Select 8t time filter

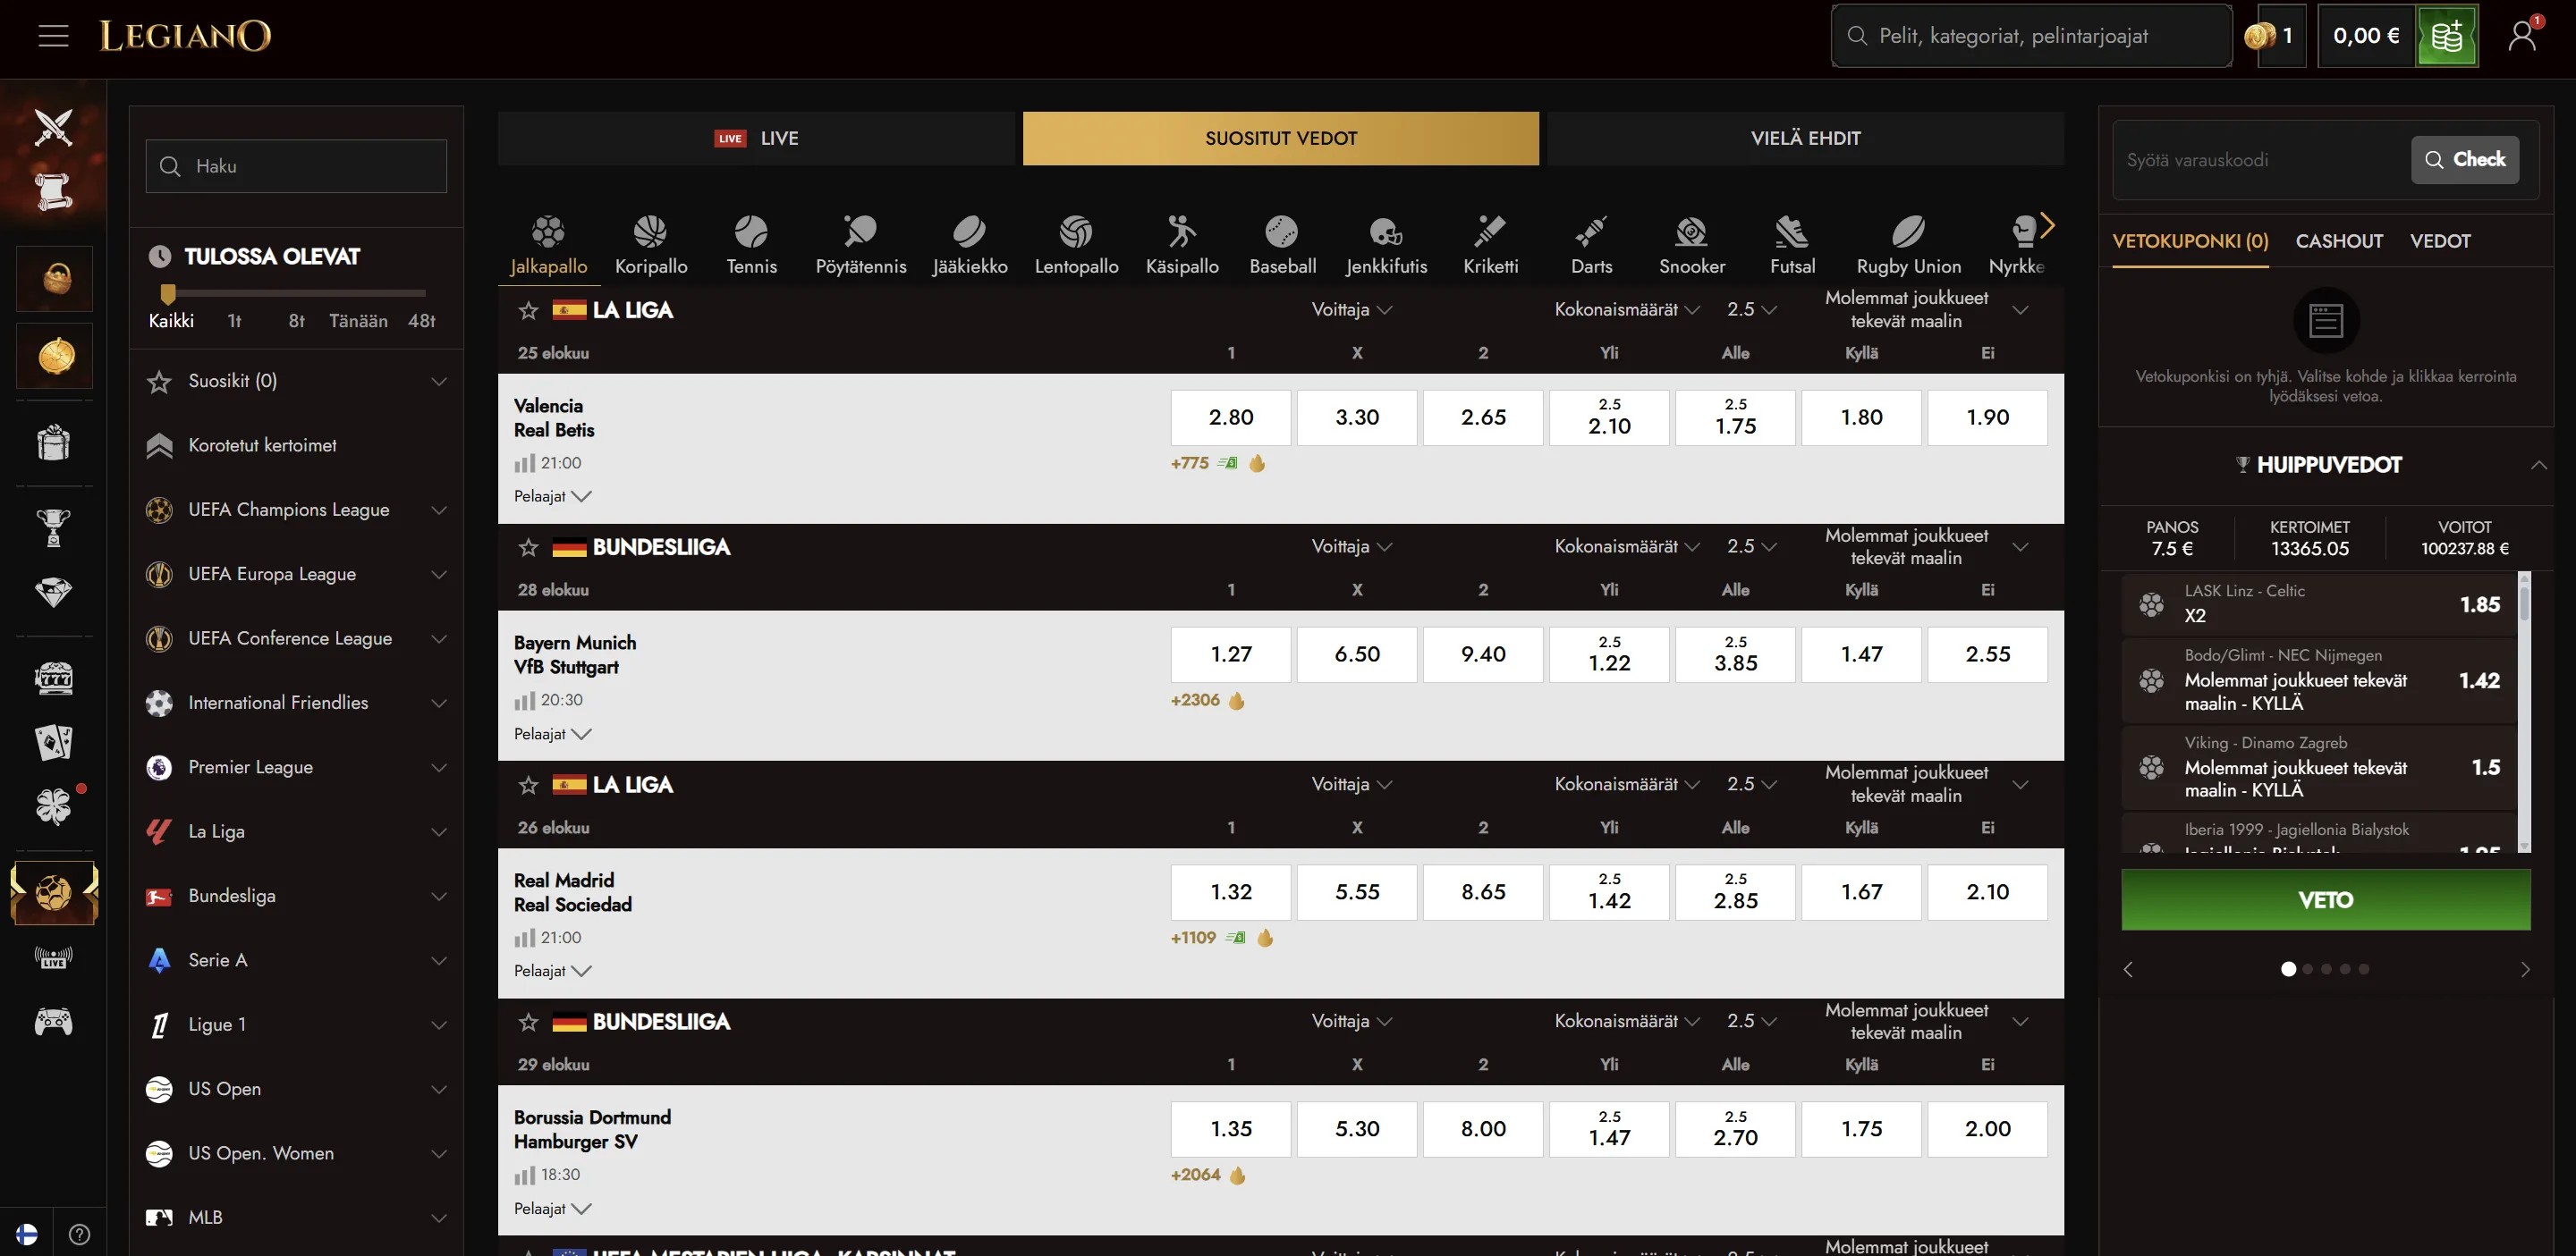coord(297,321)
